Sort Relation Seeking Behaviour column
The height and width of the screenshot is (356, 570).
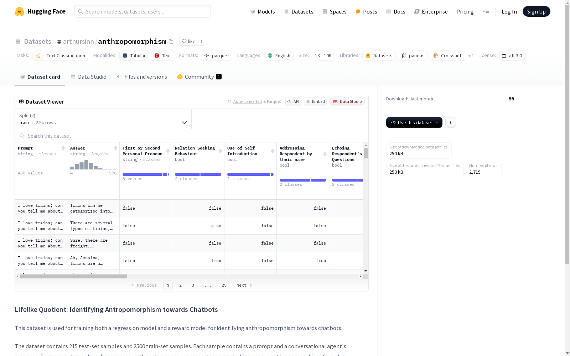(x=220, y=151)
